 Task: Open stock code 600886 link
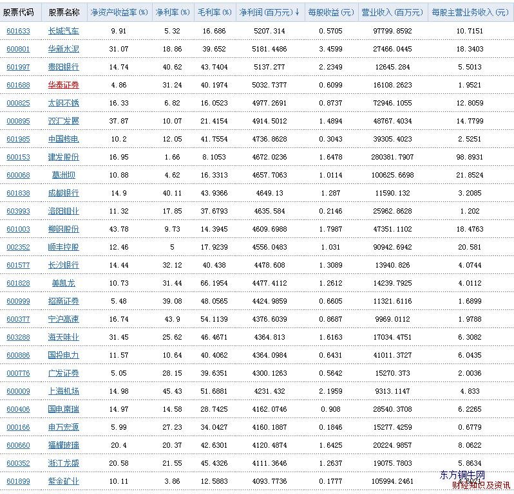point(18,355)
